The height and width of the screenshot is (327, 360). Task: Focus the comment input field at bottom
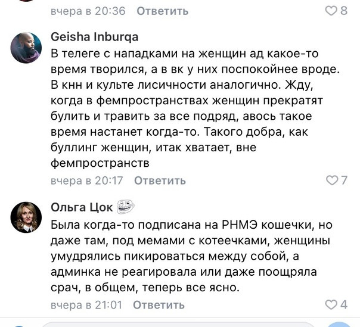coord(179,325)
